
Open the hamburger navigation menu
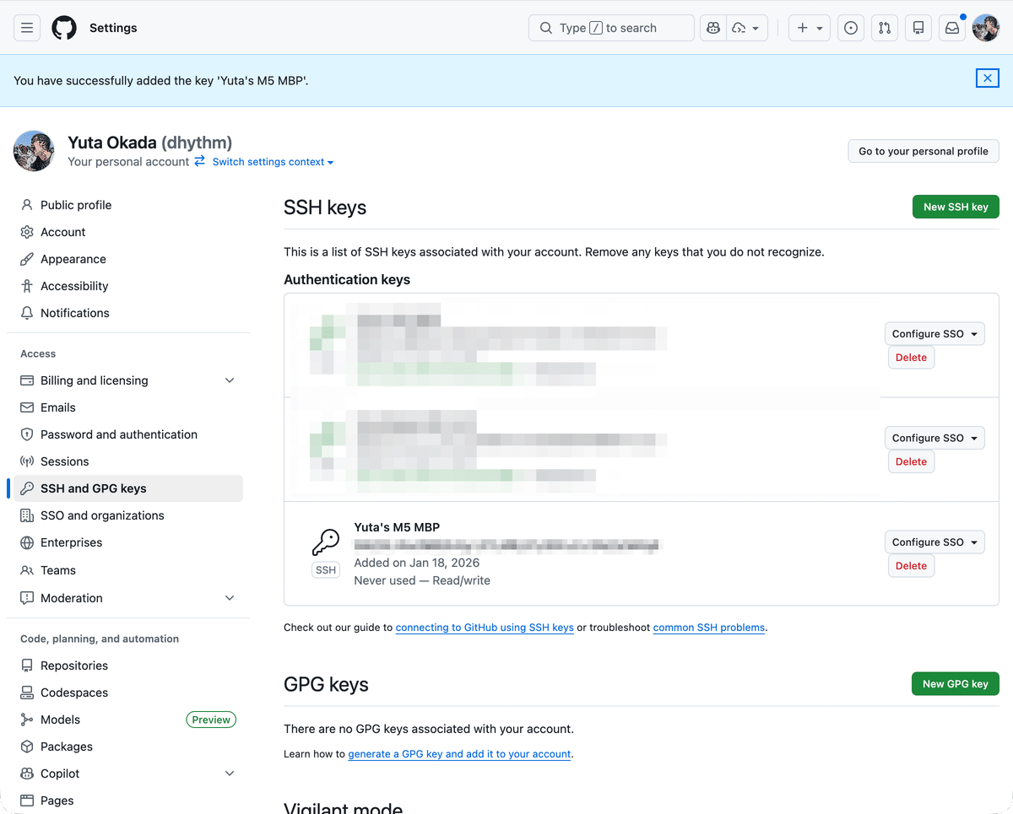pyautogui.click(x=27, y=28)
